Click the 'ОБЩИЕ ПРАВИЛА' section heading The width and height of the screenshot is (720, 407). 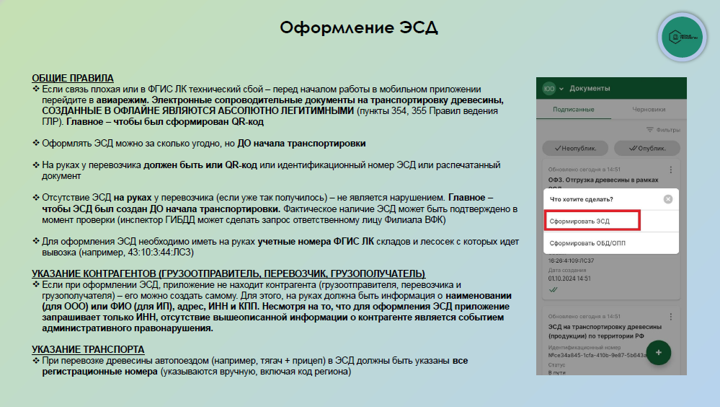(73, 78)
